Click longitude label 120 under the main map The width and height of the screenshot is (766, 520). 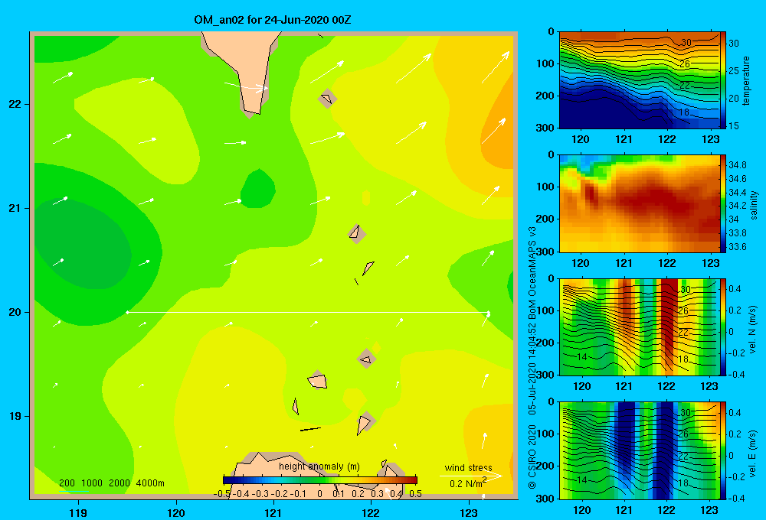tap(176, 512)
